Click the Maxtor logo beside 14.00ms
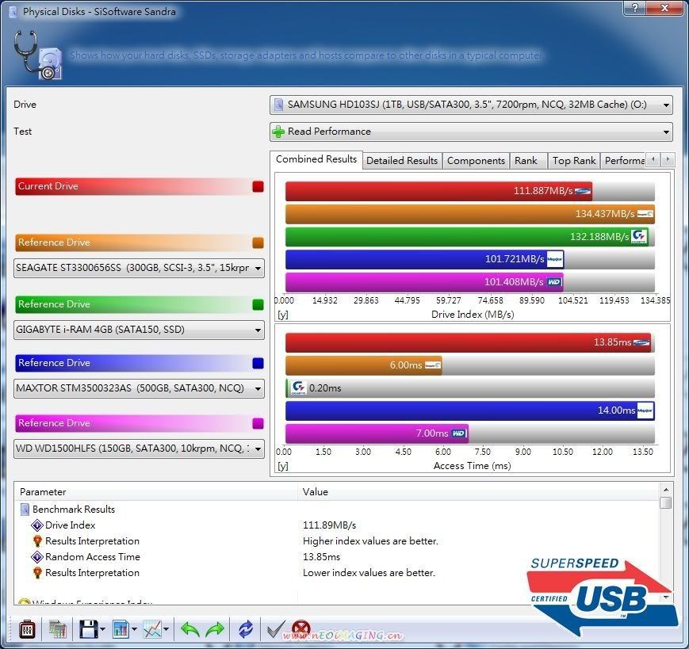The height and width of the screenshot is (649, 689). (645, 410)
